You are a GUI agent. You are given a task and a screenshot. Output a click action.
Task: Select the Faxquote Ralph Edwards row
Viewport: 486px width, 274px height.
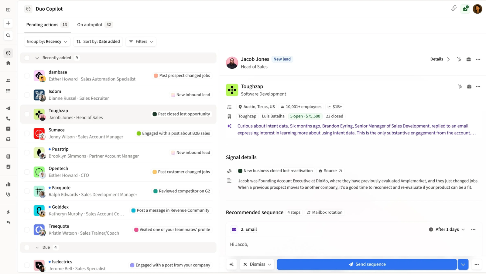click(118, 191)
